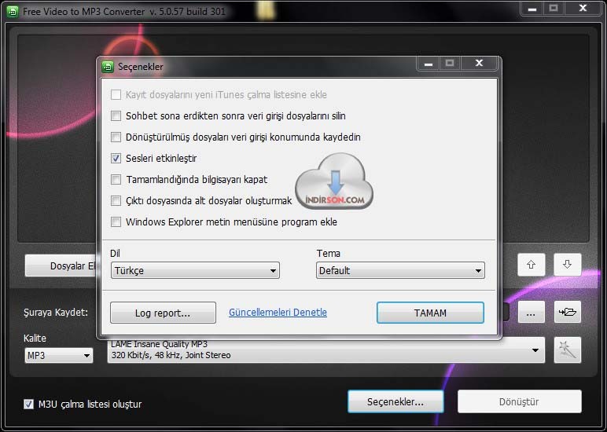Check Tamamlandığında bilgisayarı kapat
607x432 pixels.
(x=116, y=179)
